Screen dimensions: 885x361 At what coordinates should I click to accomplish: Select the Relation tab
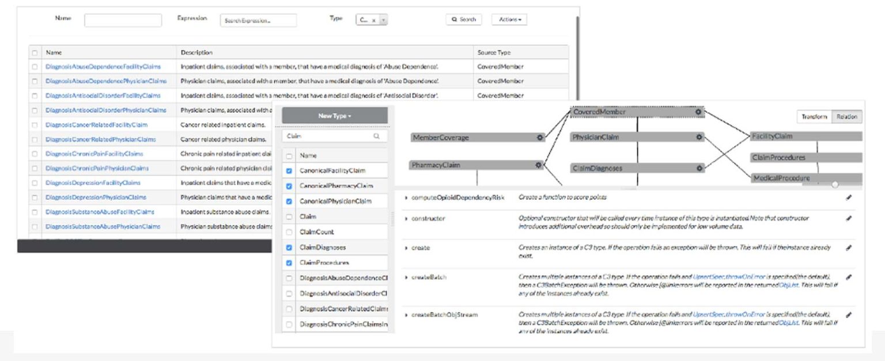(x=846, y=117)
